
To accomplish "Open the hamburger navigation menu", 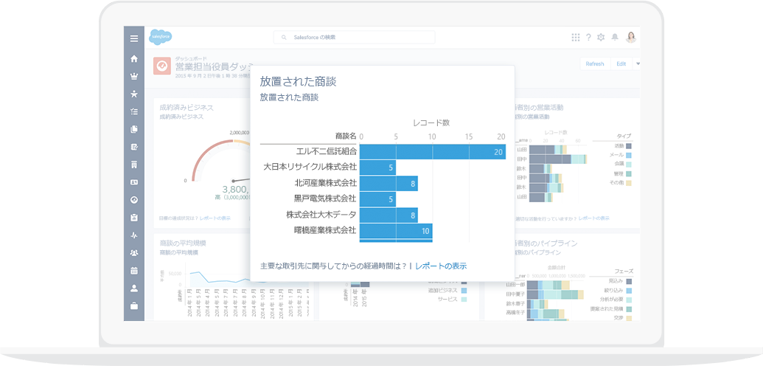I will point(133,38).
